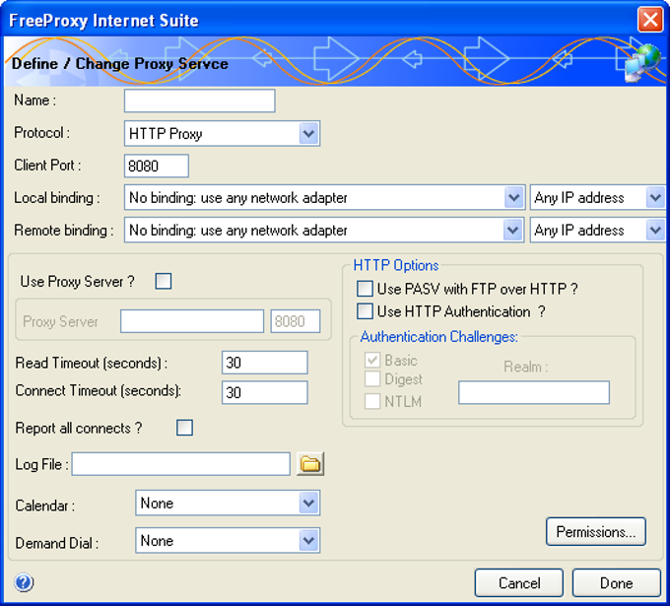
Task: Click the Proxy Server port field 8080
Action: pyautogui.click(x=296, y=321)
